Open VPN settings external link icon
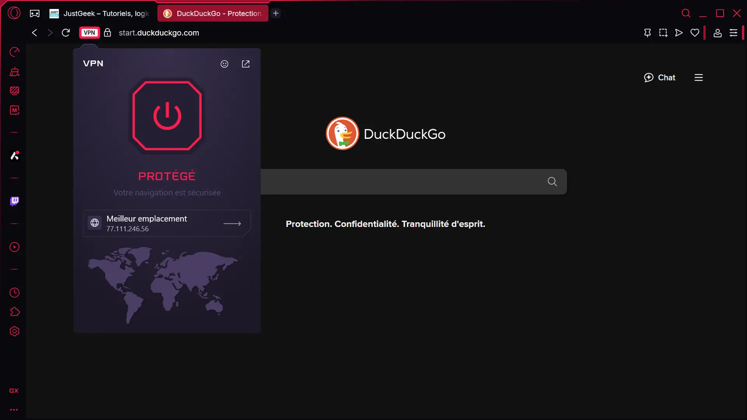Viewport: 747px width, 420px height. pos(245,64)
